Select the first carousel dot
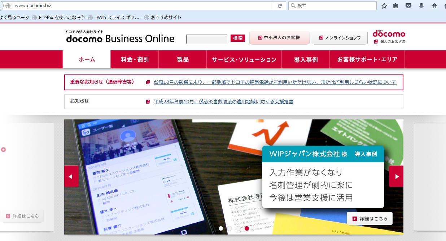This screenshot has height=241, width=446. [221, 228]
